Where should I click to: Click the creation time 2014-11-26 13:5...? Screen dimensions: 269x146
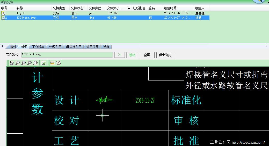[x=178, y=13]
